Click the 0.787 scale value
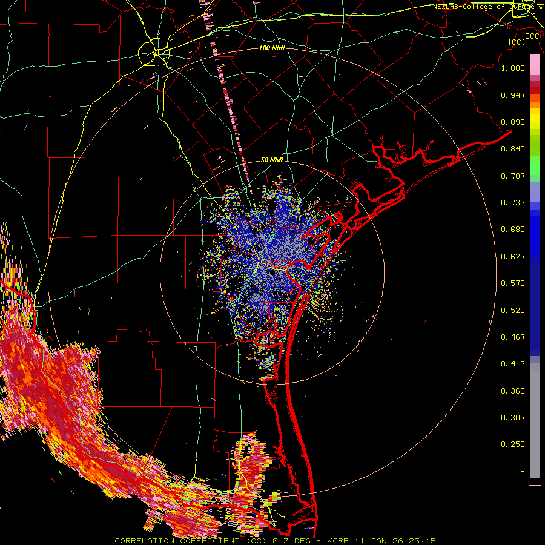 pyautogui.click(x=513, y=176)
